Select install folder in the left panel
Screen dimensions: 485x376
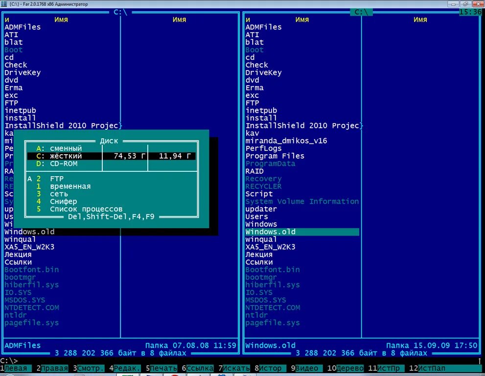tap(20, 118)
